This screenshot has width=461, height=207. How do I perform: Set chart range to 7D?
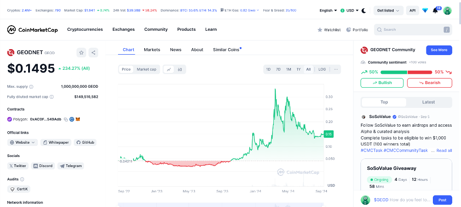pyautogui.click(x=278, y=69)
